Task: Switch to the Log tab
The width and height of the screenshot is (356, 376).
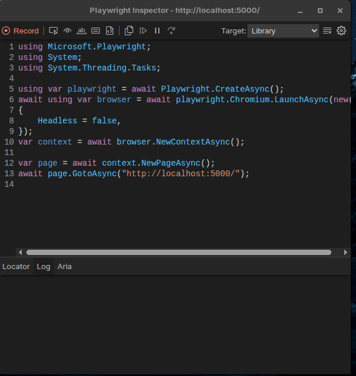Action: 43,266
